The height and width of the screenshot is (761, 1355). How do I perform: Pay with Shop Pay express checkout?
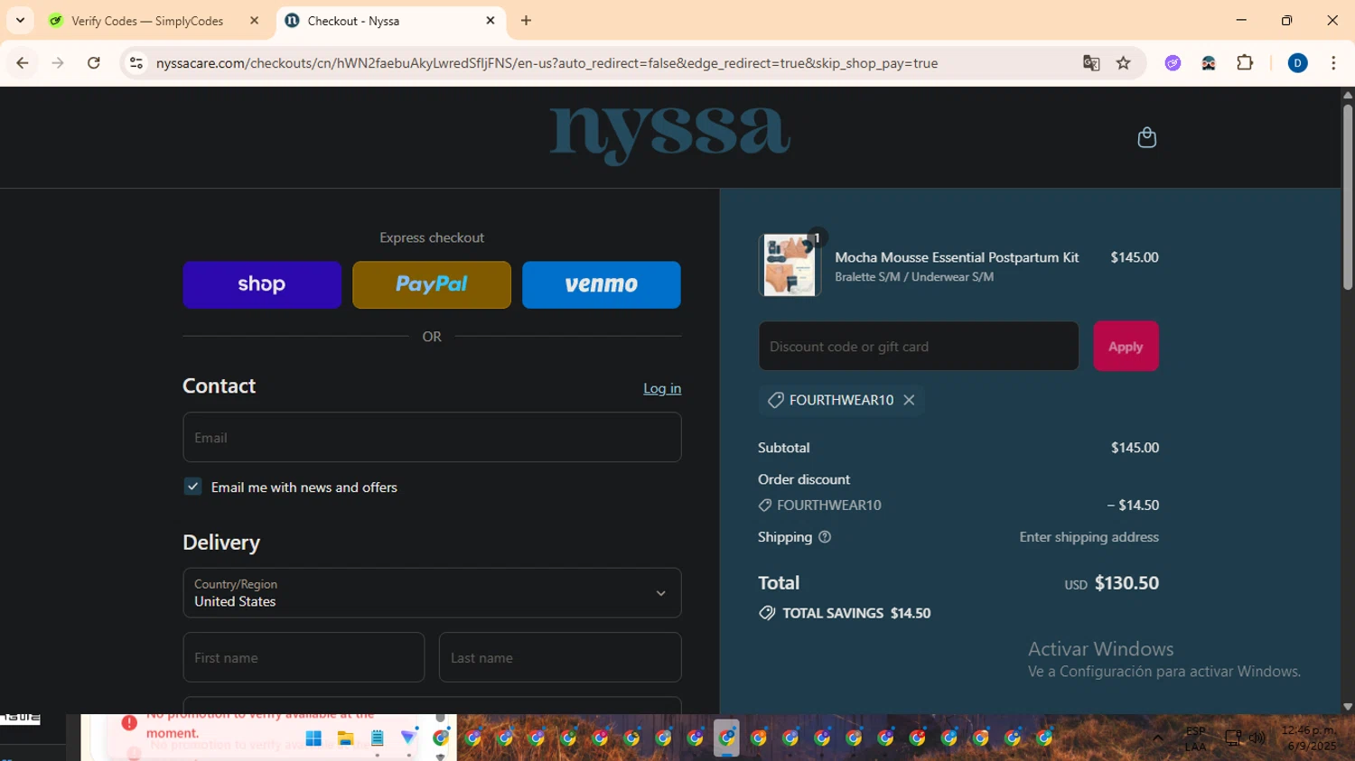(x=262, y=285)
